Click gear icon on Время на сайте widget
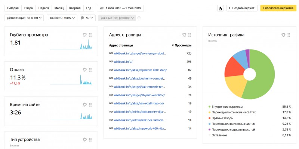This screenshot has width=299, height=149. pyautogui.click(x=85, y=105)
